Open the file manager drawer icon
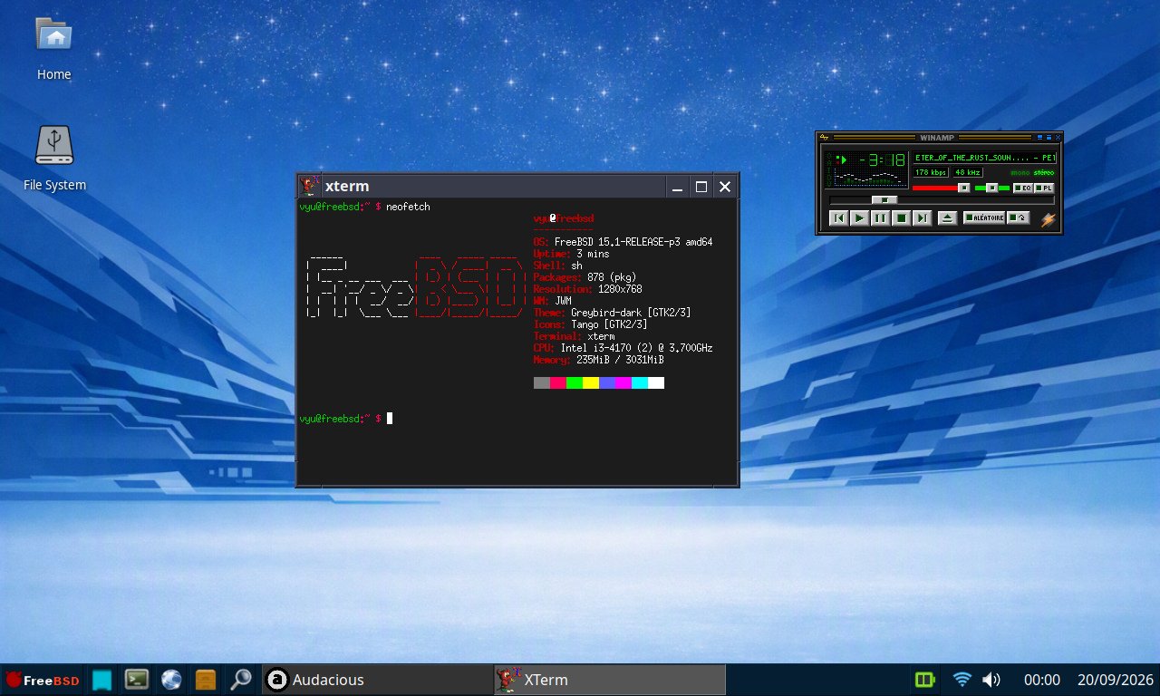 coord(206,680)
